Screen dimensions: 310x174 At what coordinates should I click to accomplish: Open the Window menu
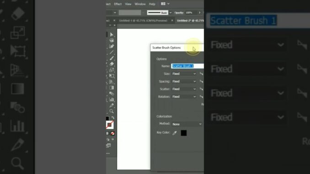[140, 4]
